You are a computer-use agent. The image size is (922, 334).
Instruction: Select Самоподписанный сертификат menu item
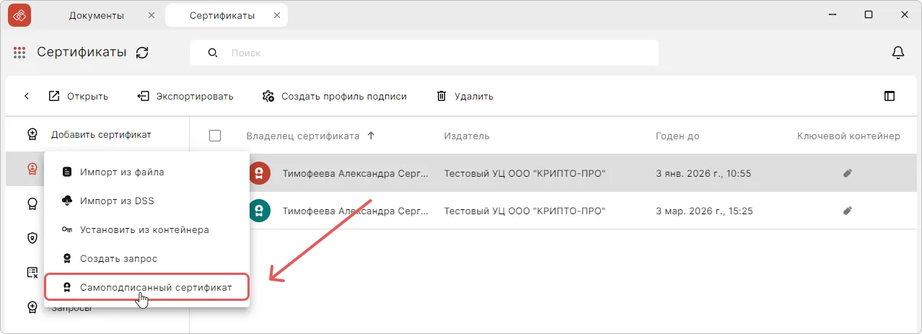pos(156,287)
